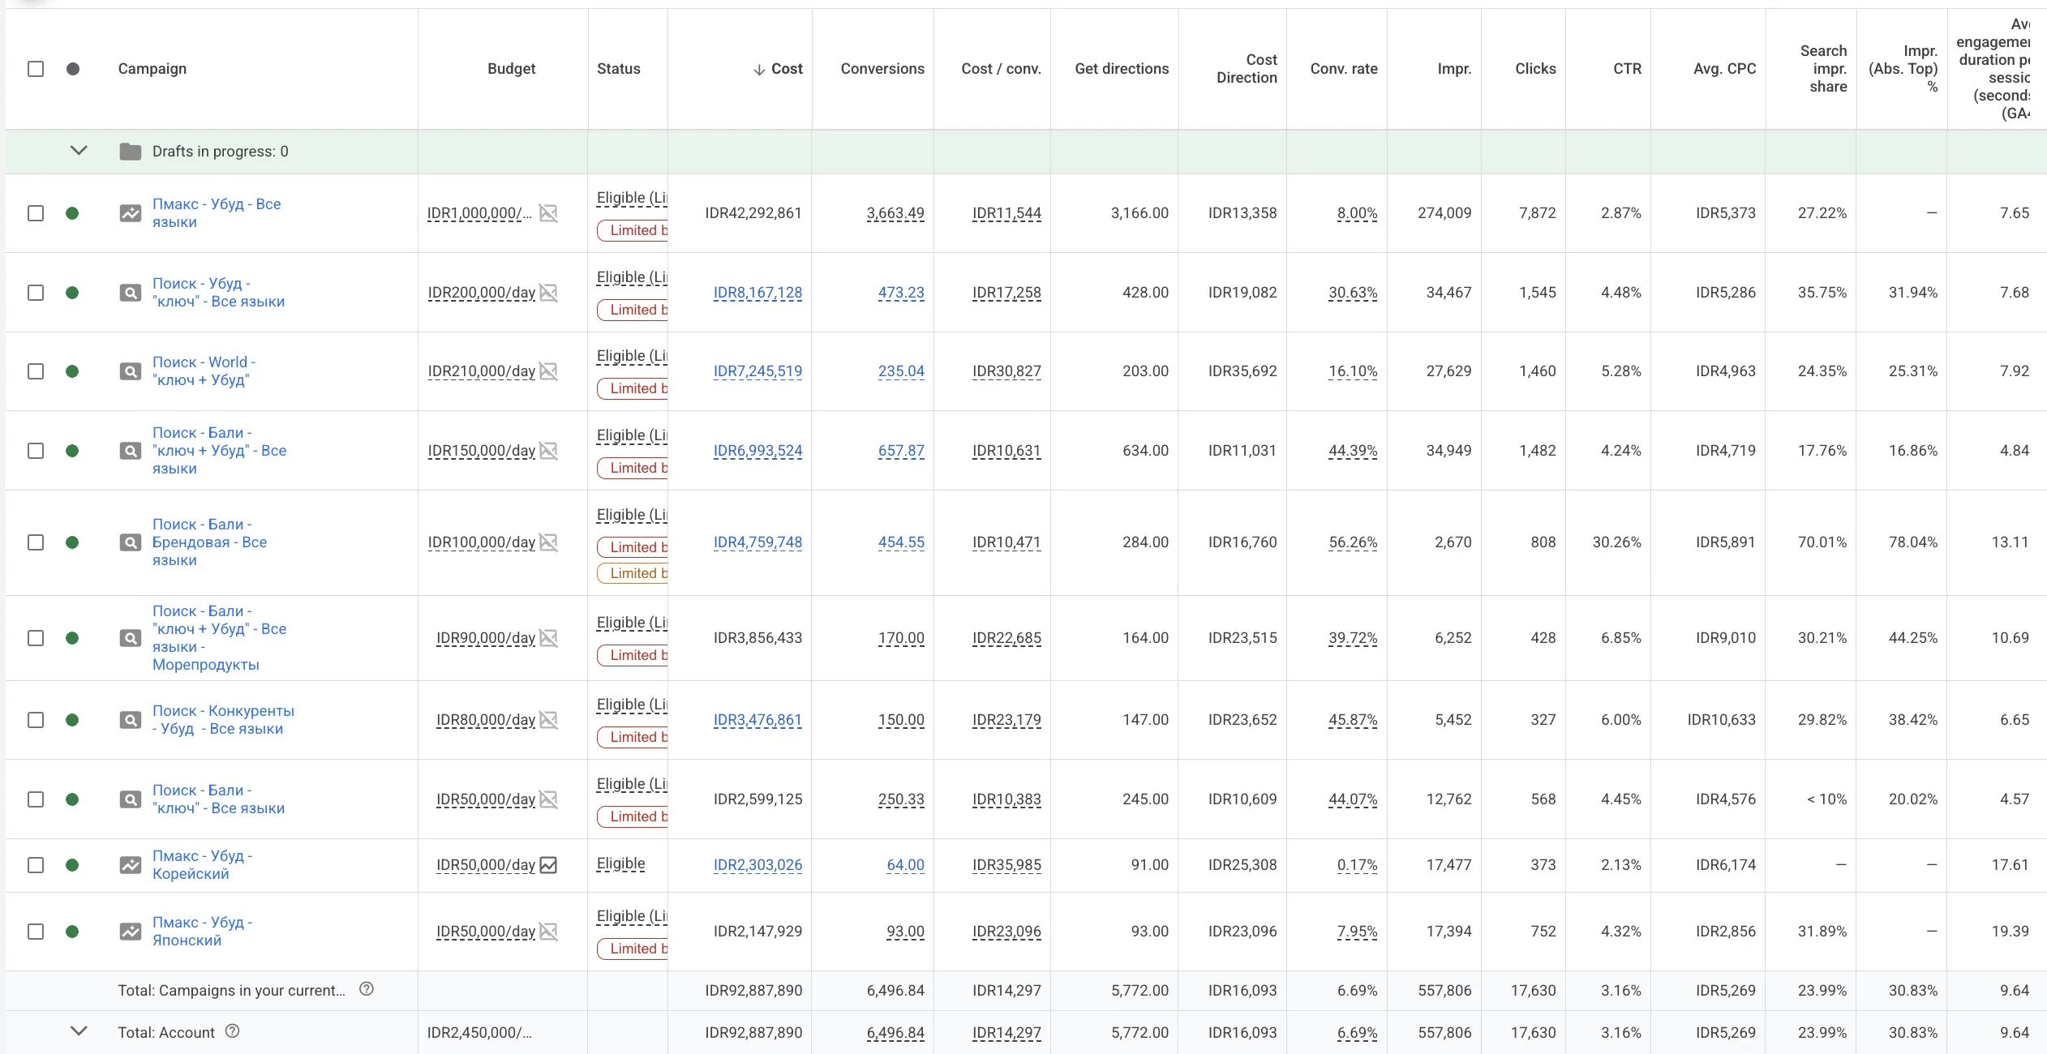Open conversions link 657.87
The height and width of the screenshot is (1054, 2047).
(x=901, y=451)
